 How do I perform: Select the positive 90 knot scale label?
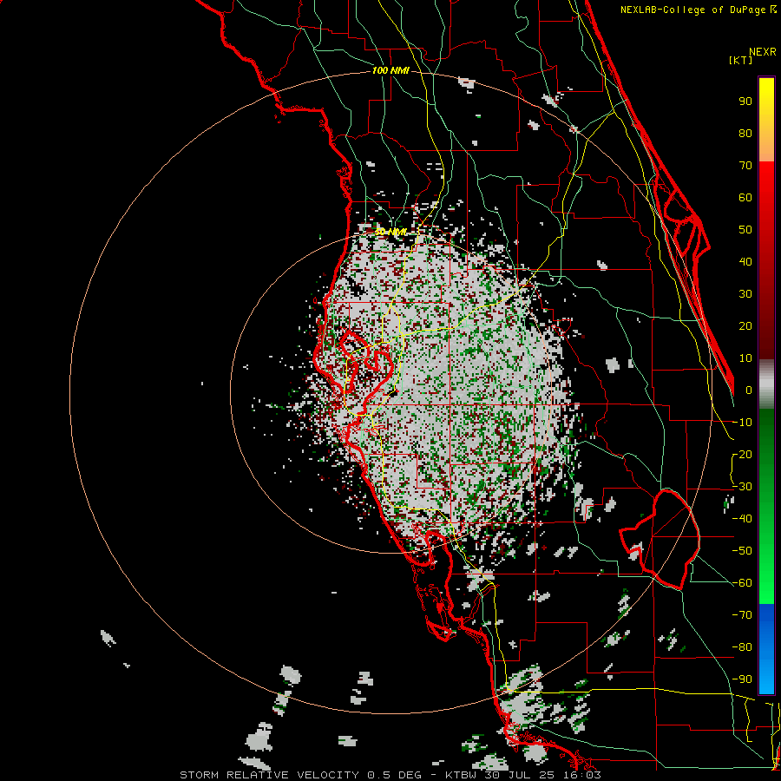[x=745, y=102]
